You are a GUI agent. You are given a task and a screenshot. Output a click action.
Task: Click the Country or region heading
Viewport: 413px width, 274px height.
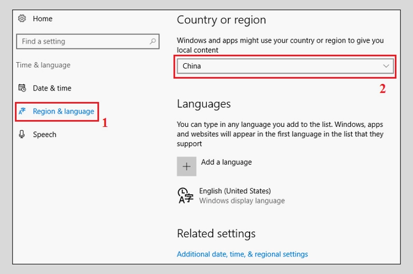click(221, 20)
